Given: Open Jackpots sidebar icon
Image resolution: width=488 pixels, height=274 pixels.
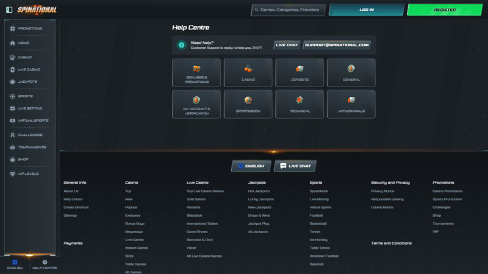Looking at the screenshot, I should tap(12, 82).
